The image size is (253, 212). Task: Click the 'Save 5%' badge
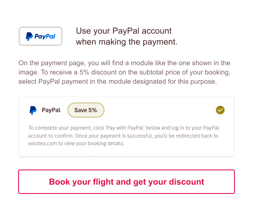(x=86, y=110)
